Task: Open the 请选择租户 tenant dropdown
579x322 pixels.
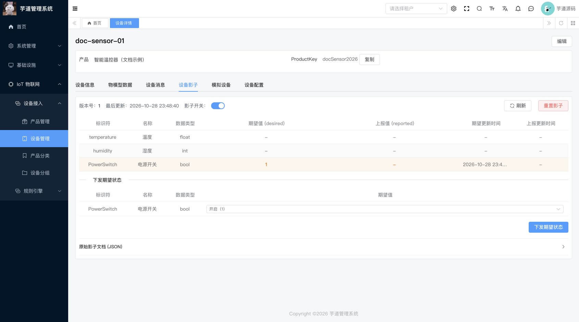Action: coord(416,9)
